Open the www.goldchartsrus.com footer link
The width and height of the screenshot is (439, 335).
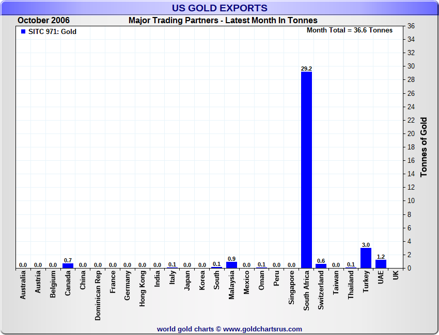[x=262, y=329]
